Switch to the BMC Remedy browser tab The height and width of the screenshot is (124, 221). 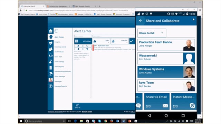84,6
